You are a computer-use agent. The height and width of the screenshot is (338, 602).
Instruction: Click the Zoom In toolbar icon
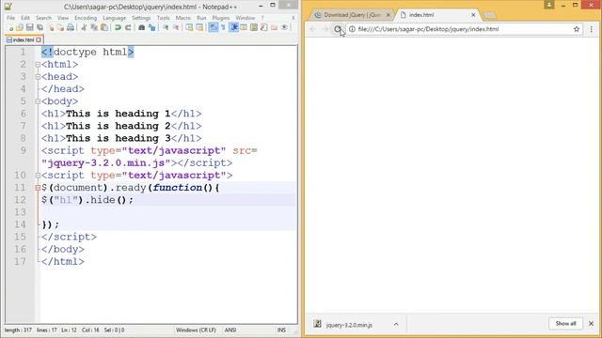click(166, 27)
